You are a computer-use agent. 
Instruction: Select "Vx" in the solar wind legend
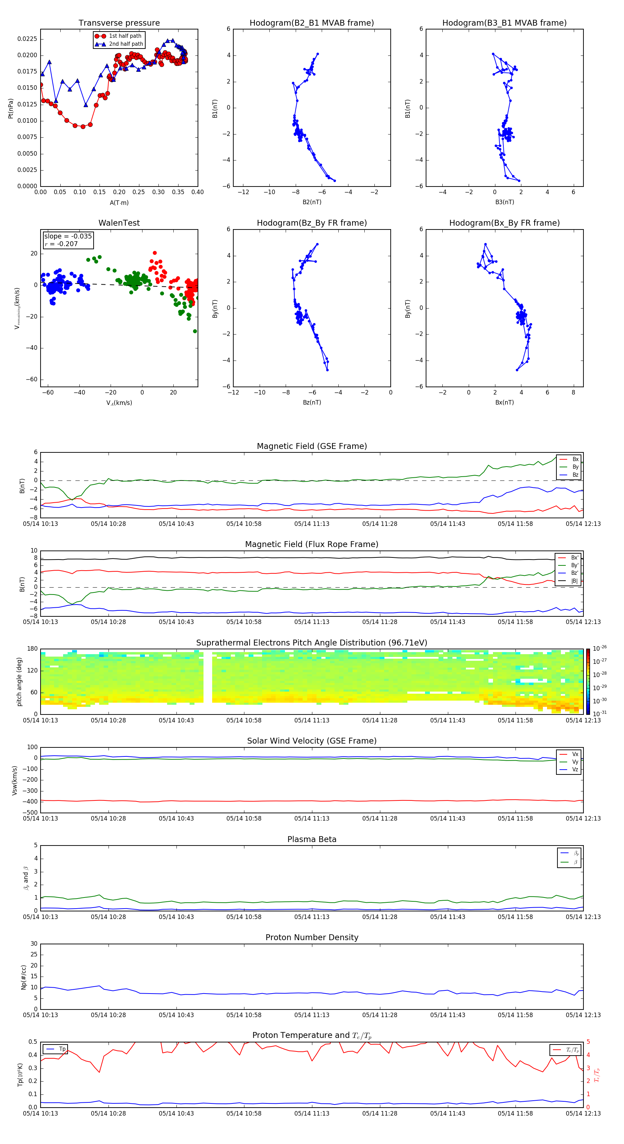pyautogui.click(x=569, y=754)
